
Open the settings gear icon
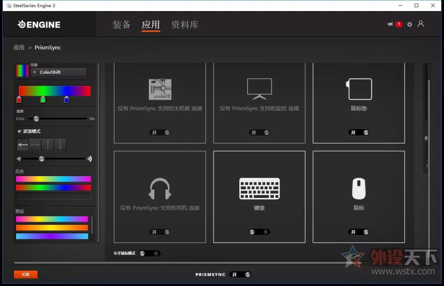click(x=409, y=24)
